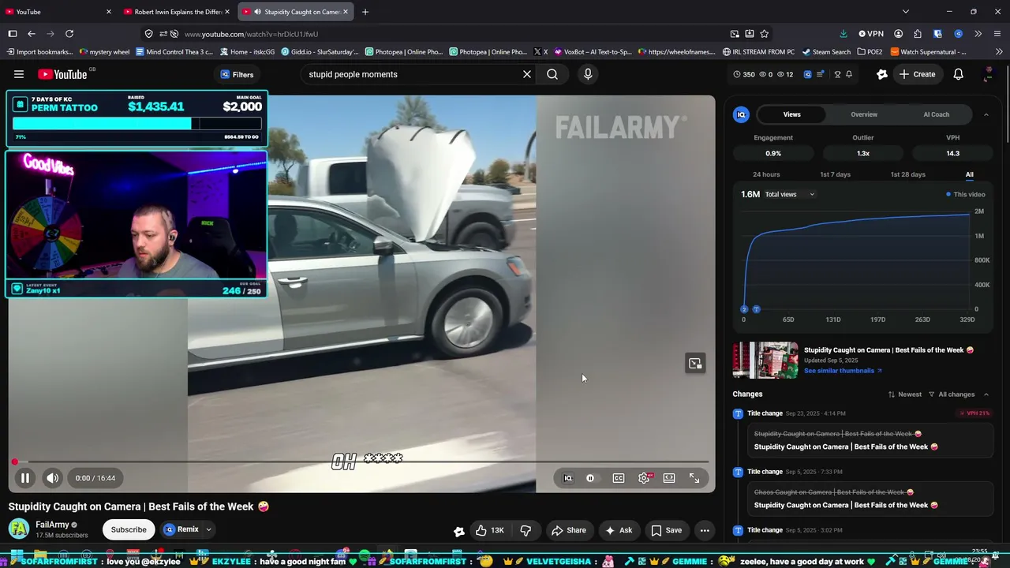Mute the video volume
The height and width of the screenshot is (568, 1010).
52,478
